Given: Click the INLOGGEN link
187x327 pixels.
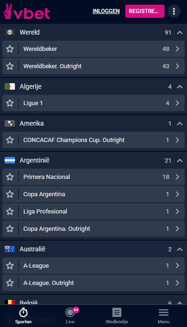Looking at the screenshot, I should click(x=106, y=11).
